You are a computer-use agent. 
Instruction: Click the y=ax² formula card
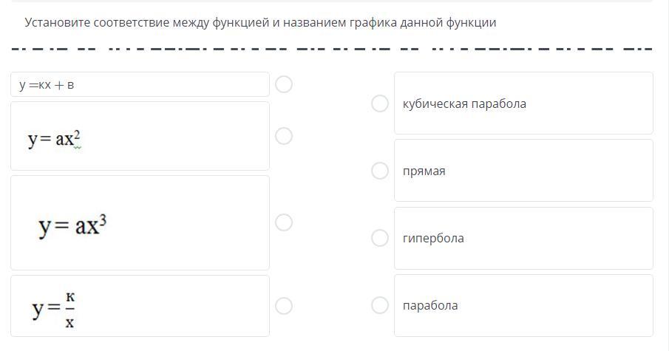[140, 137]
